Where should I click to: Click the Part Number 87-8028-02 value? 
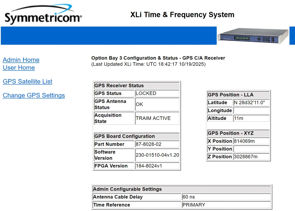coord(157,144)
